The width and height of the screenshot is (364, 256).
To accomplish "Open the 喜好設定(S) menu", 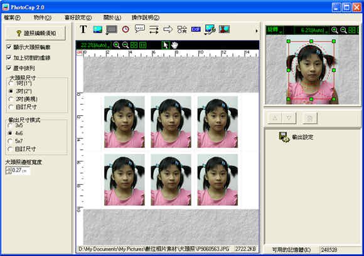I will click(78, 18).
